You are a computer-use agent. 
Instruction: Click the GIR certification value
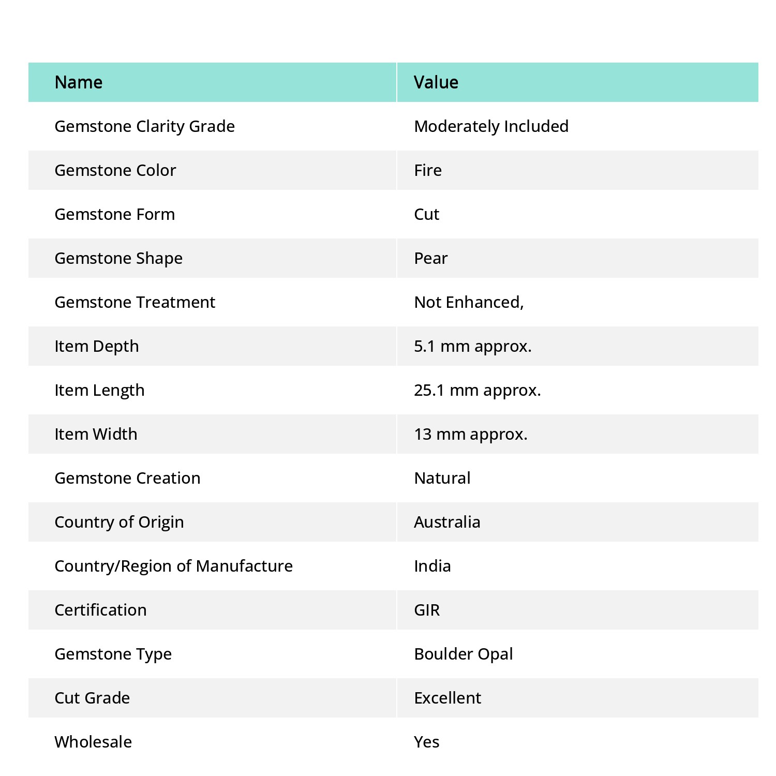pyautogui.click(x=427, y=610)
